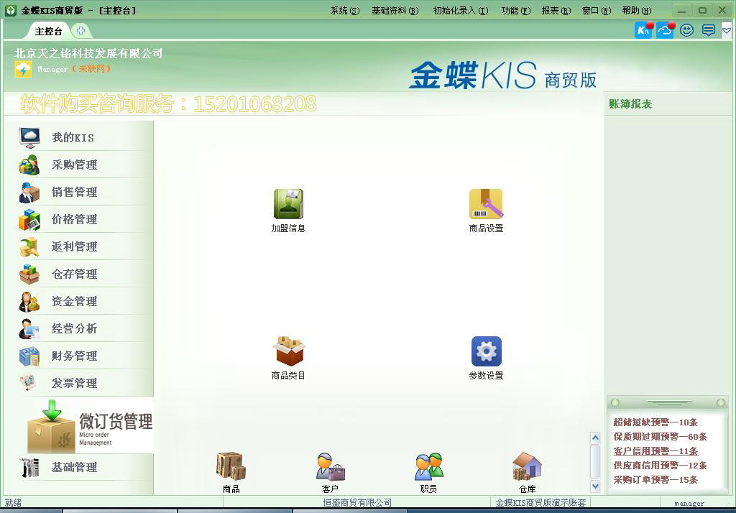Open the 客户信用预警—11条 alert link
This screenshot has width=736, height=513.
[655, 451]
